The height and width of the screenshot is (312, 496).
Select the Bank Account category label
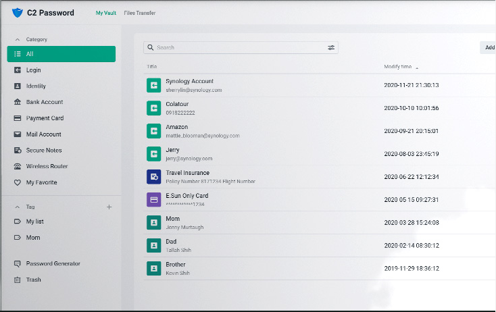click(x=45, y=102)
